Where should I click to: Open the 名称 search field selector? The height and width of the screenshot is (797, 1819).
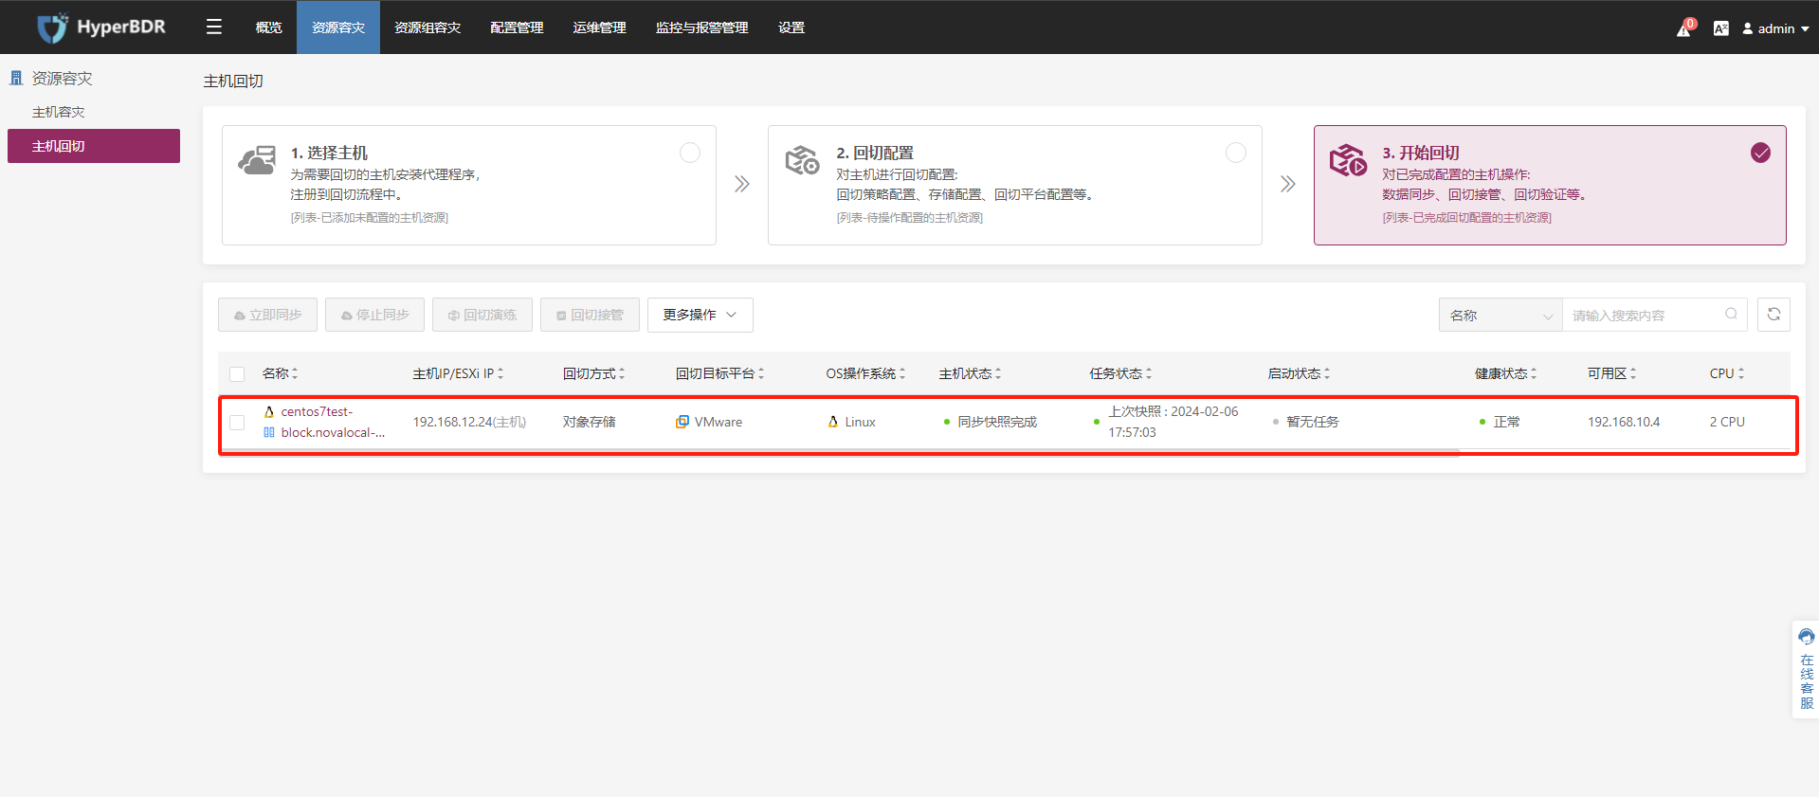pyautogui.click(x=1501, y=315)
